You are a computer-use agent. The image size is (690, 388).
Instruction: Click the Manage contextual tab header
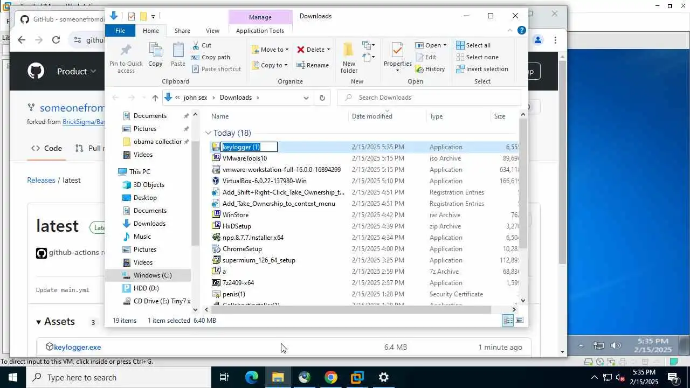(260, 17)
